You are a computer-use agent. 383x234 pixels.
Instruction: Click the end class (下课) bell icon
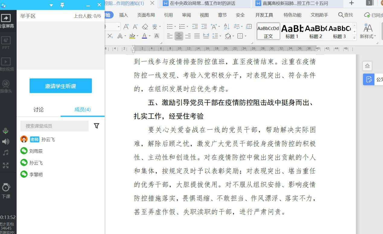(6, 188)
